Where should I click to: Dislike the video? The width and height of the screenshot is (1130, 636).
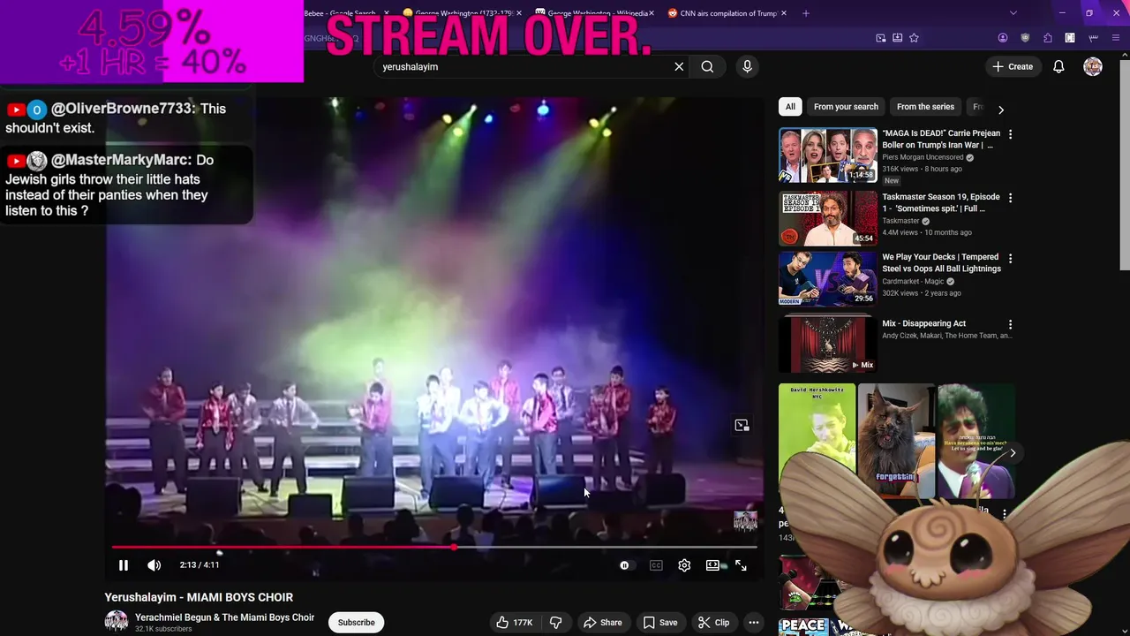(556, 623)
